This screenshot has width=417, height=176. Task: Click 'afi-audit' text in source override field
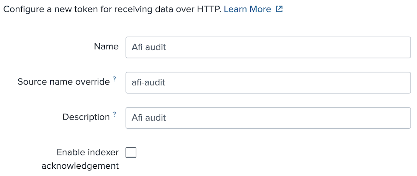pos(149,82)
